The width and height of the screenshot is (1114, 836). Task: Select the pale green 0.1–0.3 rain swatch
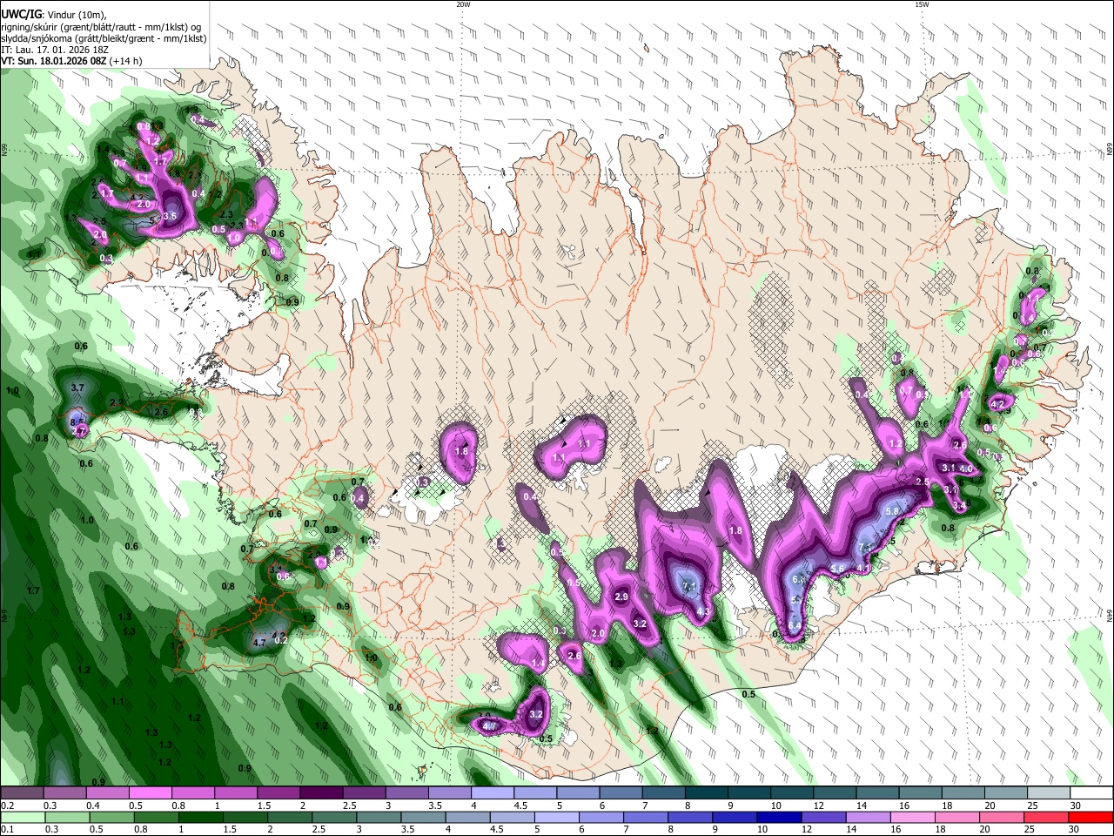[23, 818]
